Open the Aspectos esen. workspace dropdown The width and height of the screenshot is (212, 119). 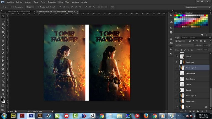point(198,7)
